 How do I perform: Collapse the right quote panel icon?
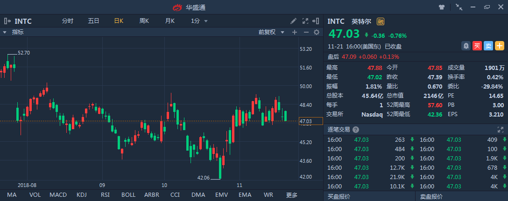point(316,21)
